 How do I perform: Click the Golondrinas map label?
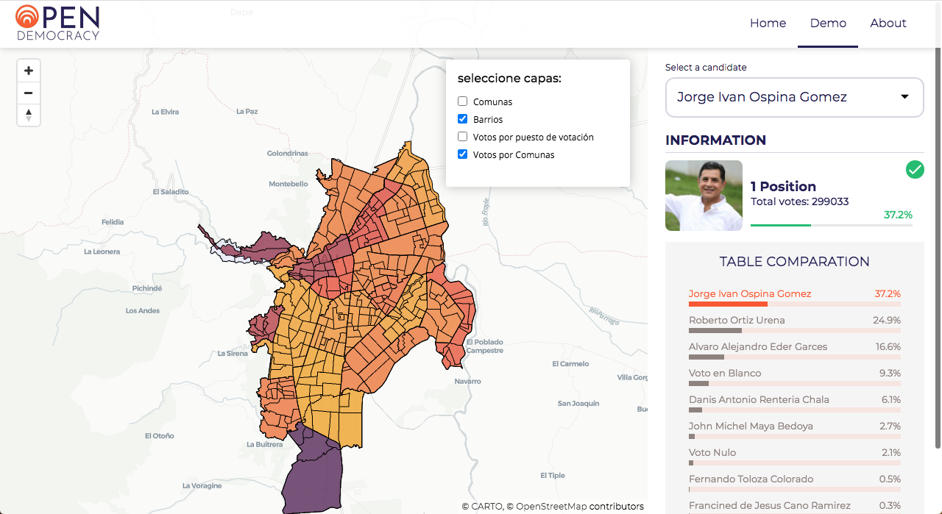288,153
